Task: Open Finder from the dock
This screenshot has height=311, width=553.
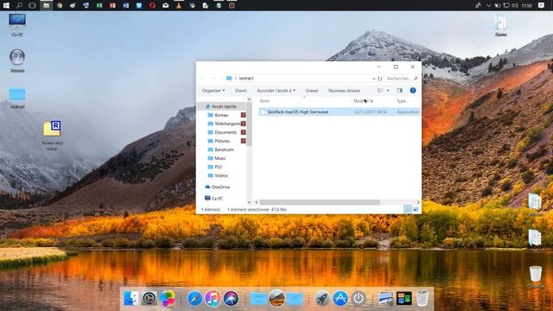Action: click(x=131, y=298)
